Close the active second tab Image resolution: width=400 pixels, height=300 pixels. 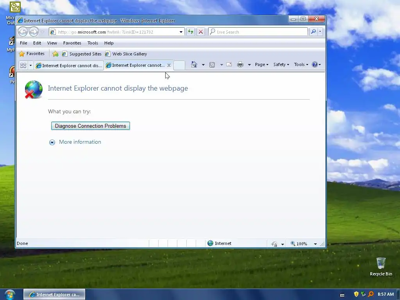[169, 65]
